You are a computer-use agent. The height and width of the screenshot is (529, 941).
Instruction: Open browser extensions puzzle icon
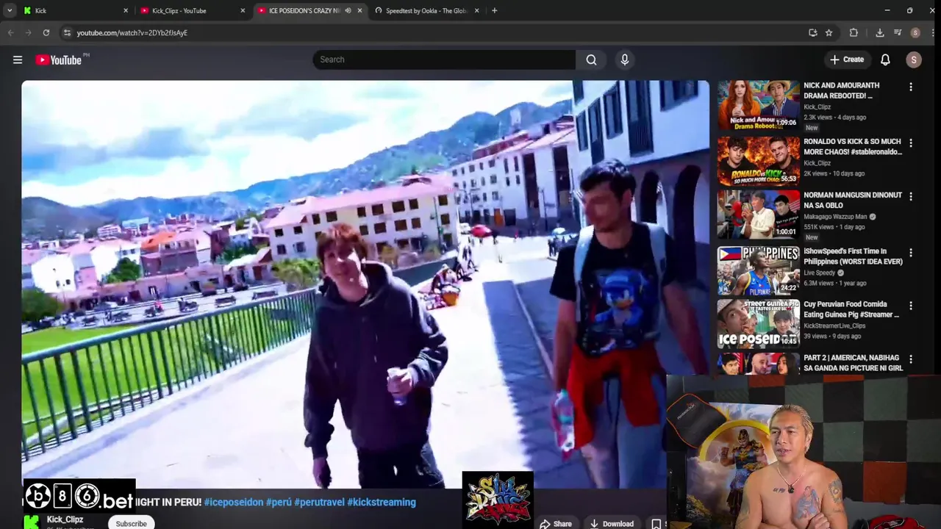[x=854, y=32]
